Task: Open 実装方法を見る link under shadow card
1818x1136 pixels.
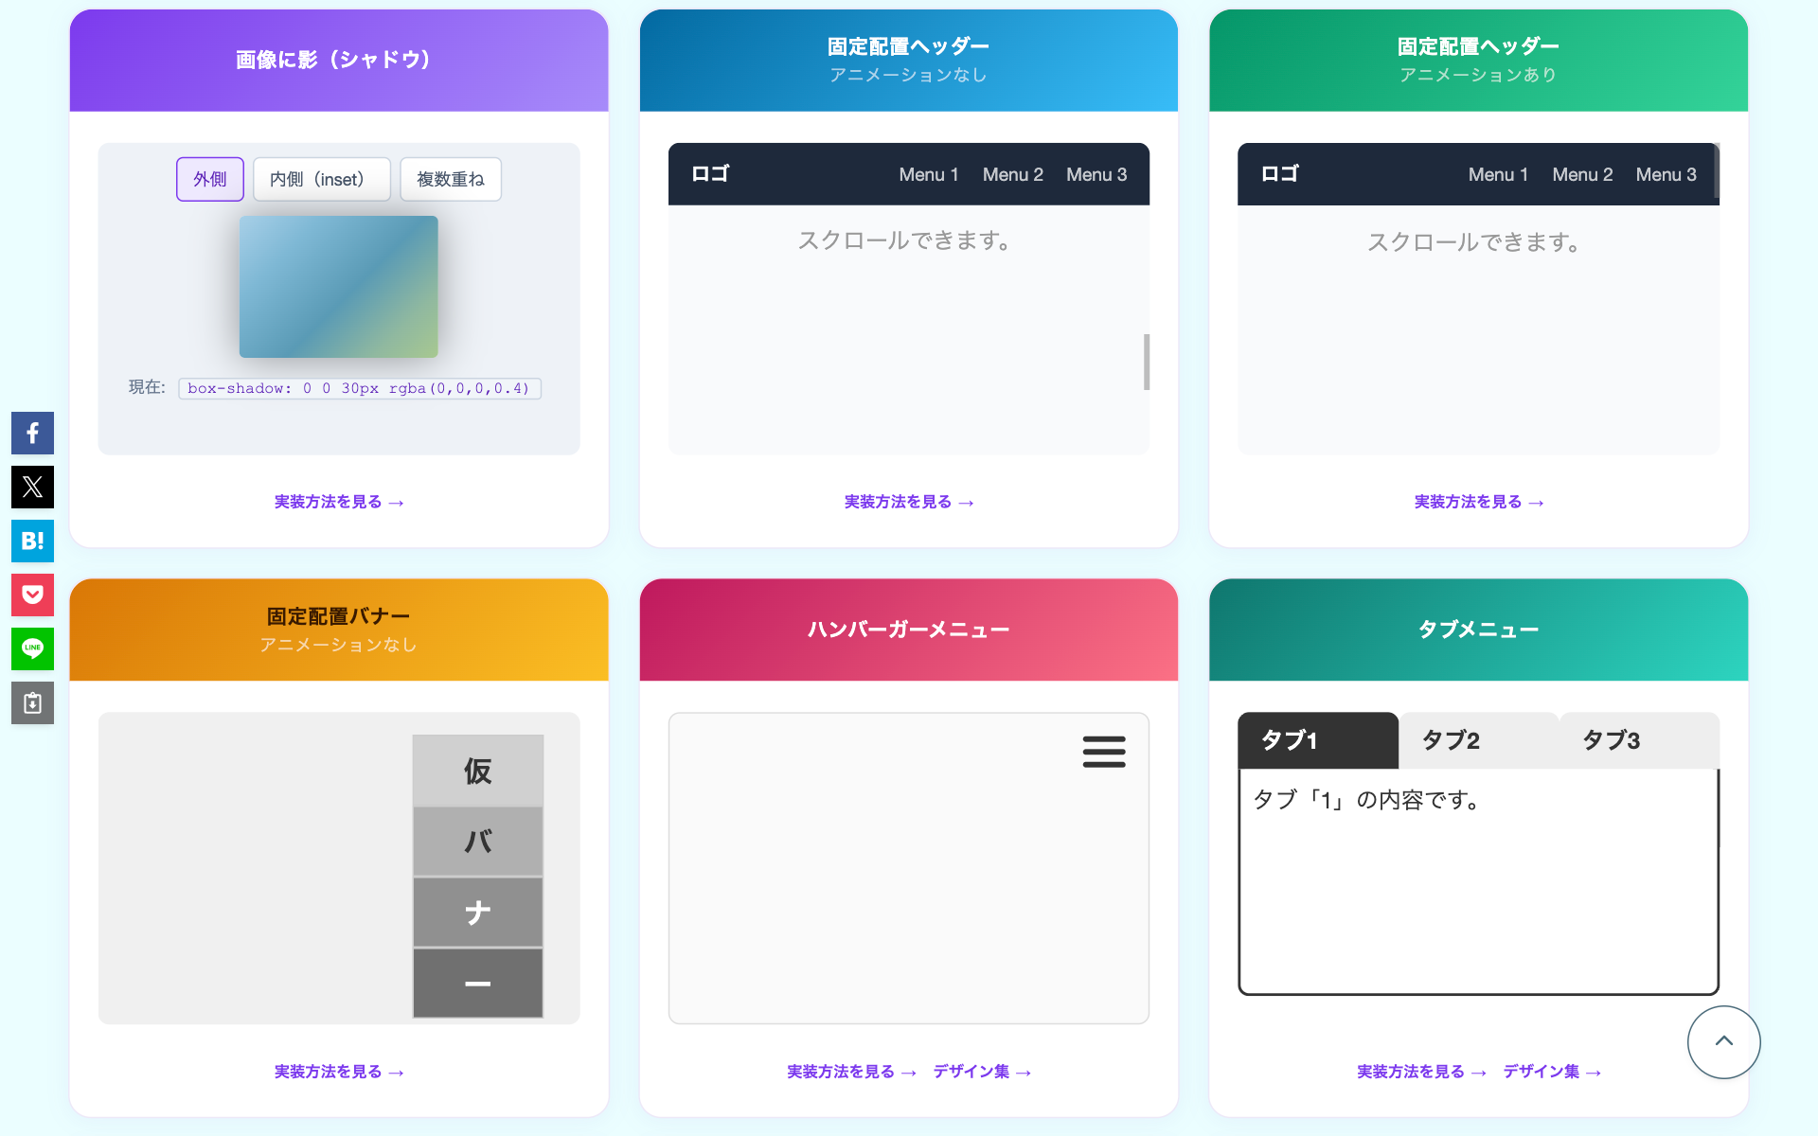Action: click(339, 502)
